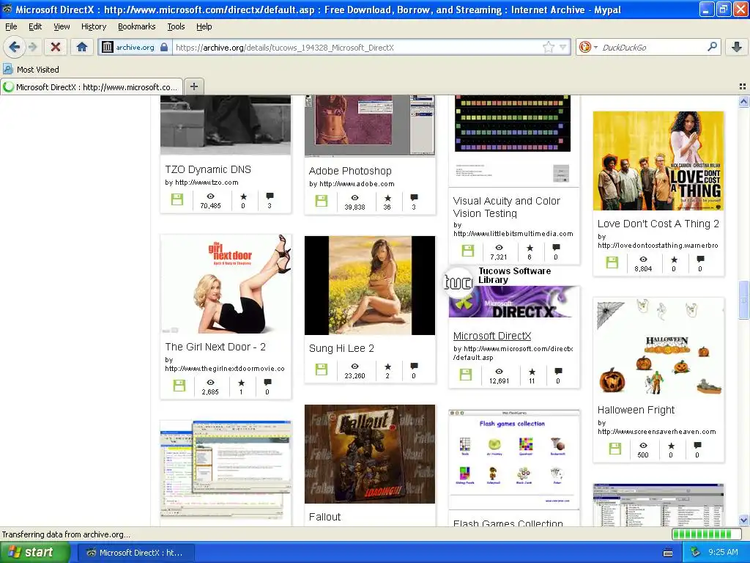Screen dimensions: 750x563
Task: Open the Fallout item title
Action: (x=324, y=517)
